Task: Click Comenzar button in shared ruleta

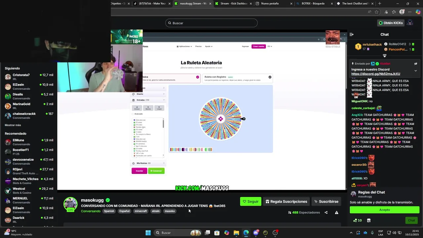Action: (x=156, y=171)
